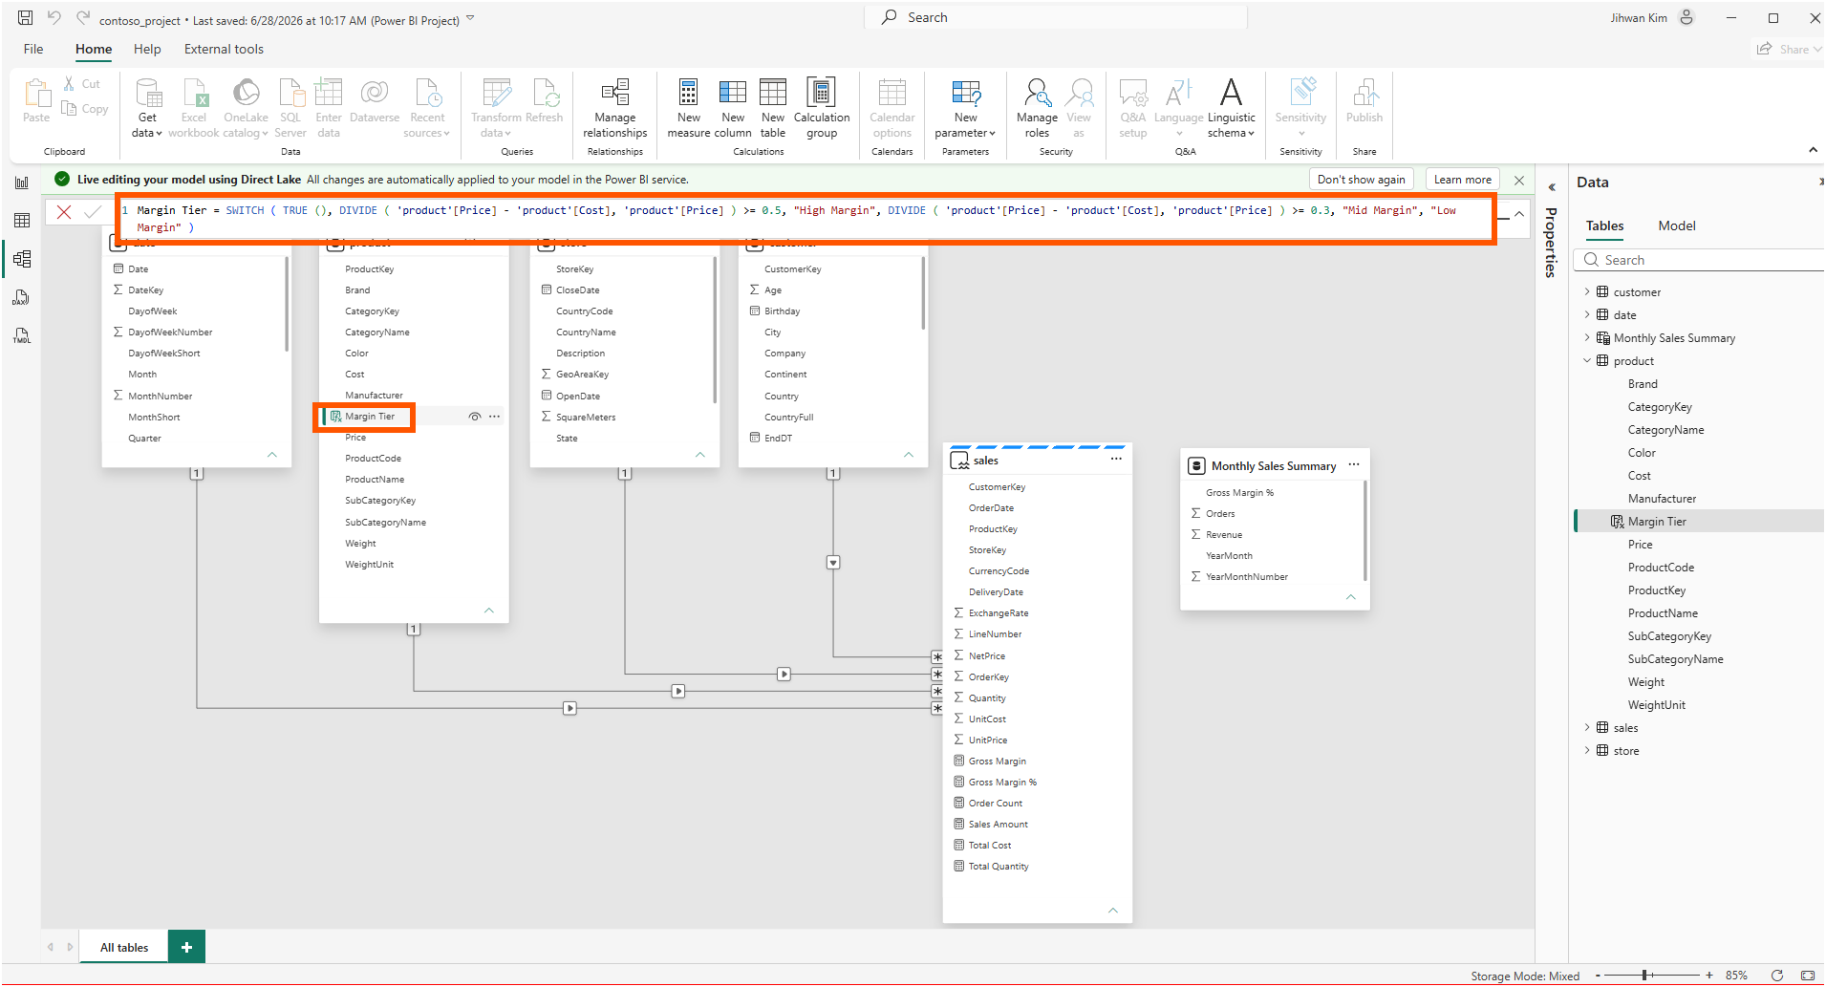Click the zoom slider handle

pos(1644,976)
